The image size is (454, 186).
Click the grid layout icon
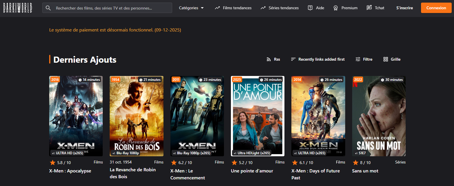pos(386,59)
